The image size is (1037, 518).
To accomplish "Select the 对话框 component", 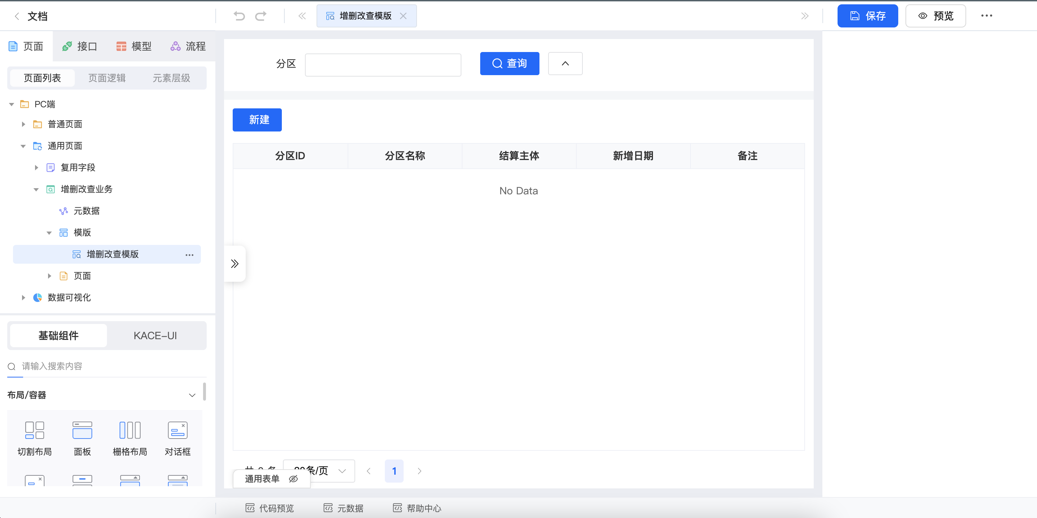I will coord(177,438).
